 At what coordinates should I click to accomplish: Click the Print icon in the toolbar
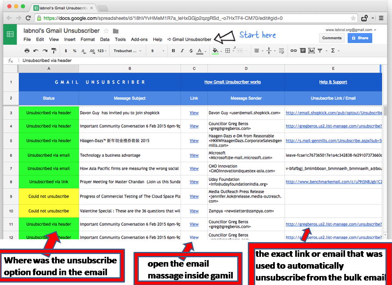click(x=27, y=51)
